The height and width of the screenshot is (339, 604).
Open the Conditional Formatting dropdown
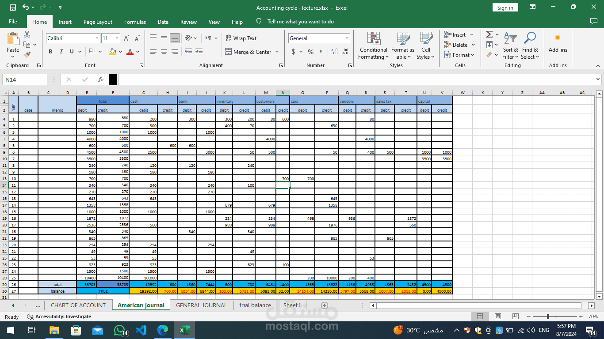374,46
